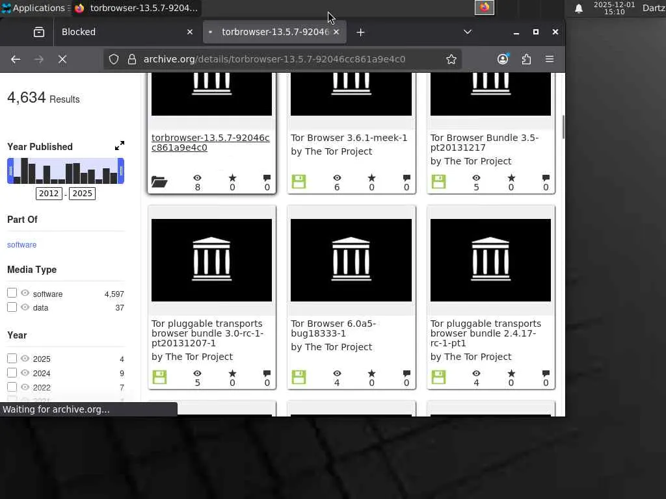Show only results from 2024 via eye icon
This screenshot has height=499, width=666.
tap(25, 373)
